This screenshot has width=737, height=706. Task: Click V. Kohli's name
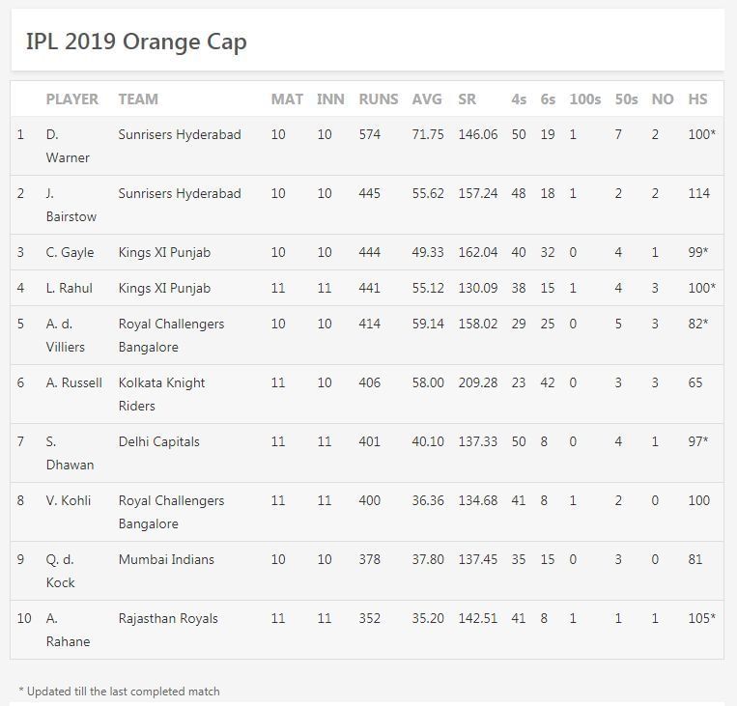pos(68,500)
